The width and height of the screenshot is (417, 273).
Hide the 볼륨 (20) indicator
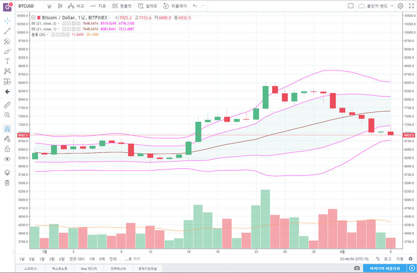53,35
